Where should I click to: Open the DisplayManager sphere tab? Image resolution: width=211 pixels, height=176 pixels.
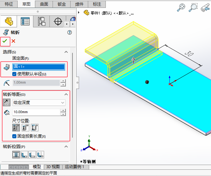point(73,19)
